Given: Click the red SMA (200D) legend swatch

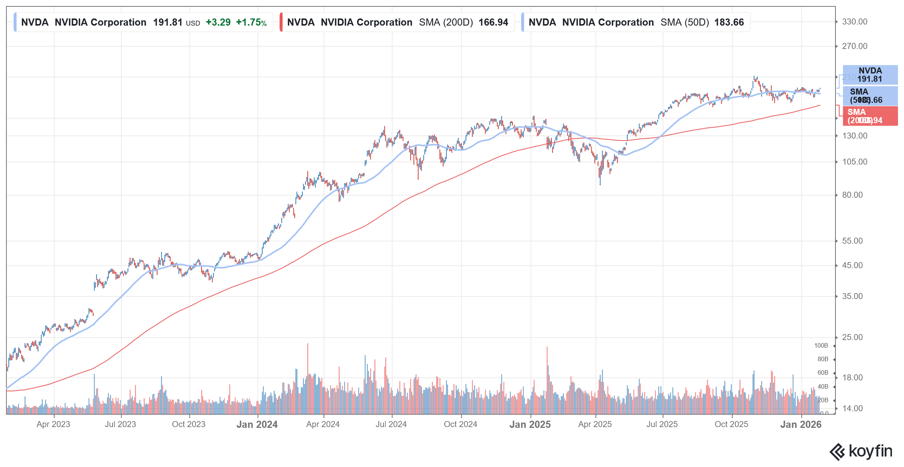Looking at the screenshot, I should click(281, 22).
